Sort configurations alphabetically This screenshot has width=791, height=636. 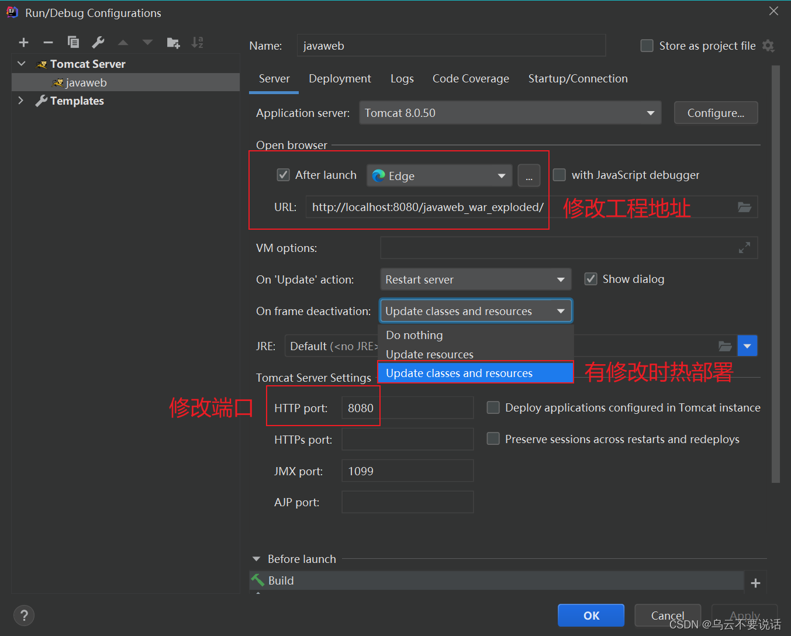coord(198,42)
